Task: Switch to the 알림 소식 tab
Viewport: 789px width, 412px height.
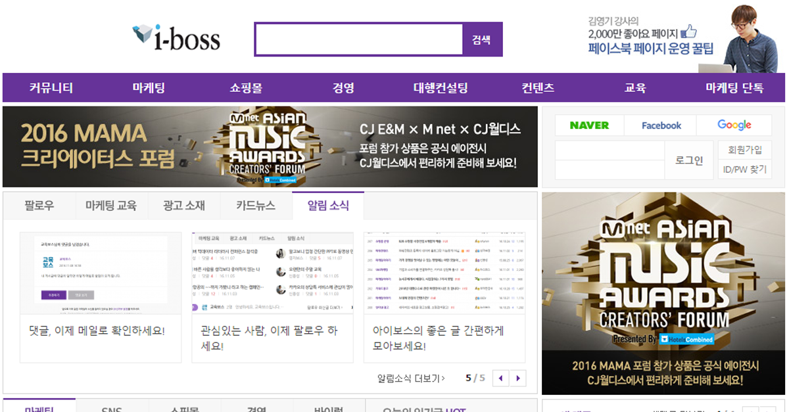Action: pos(329,205)
